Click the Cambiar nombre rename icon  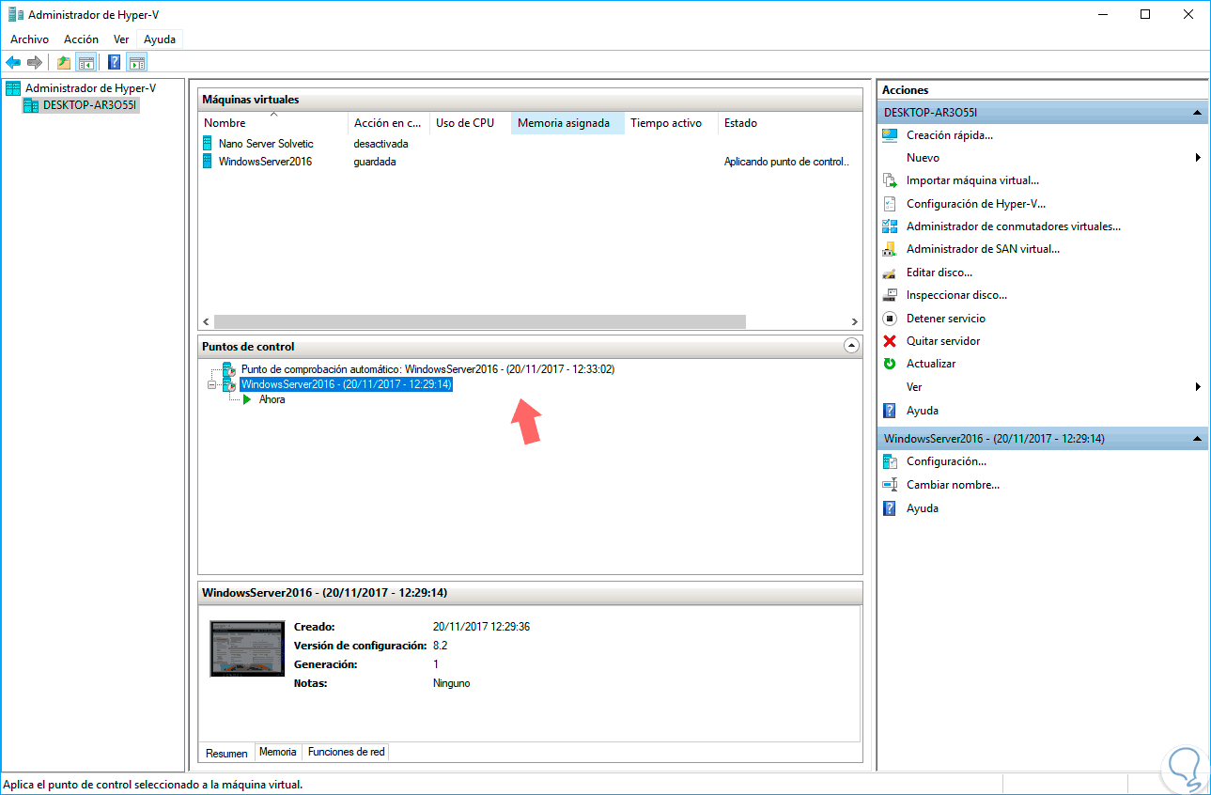[890, 485]
